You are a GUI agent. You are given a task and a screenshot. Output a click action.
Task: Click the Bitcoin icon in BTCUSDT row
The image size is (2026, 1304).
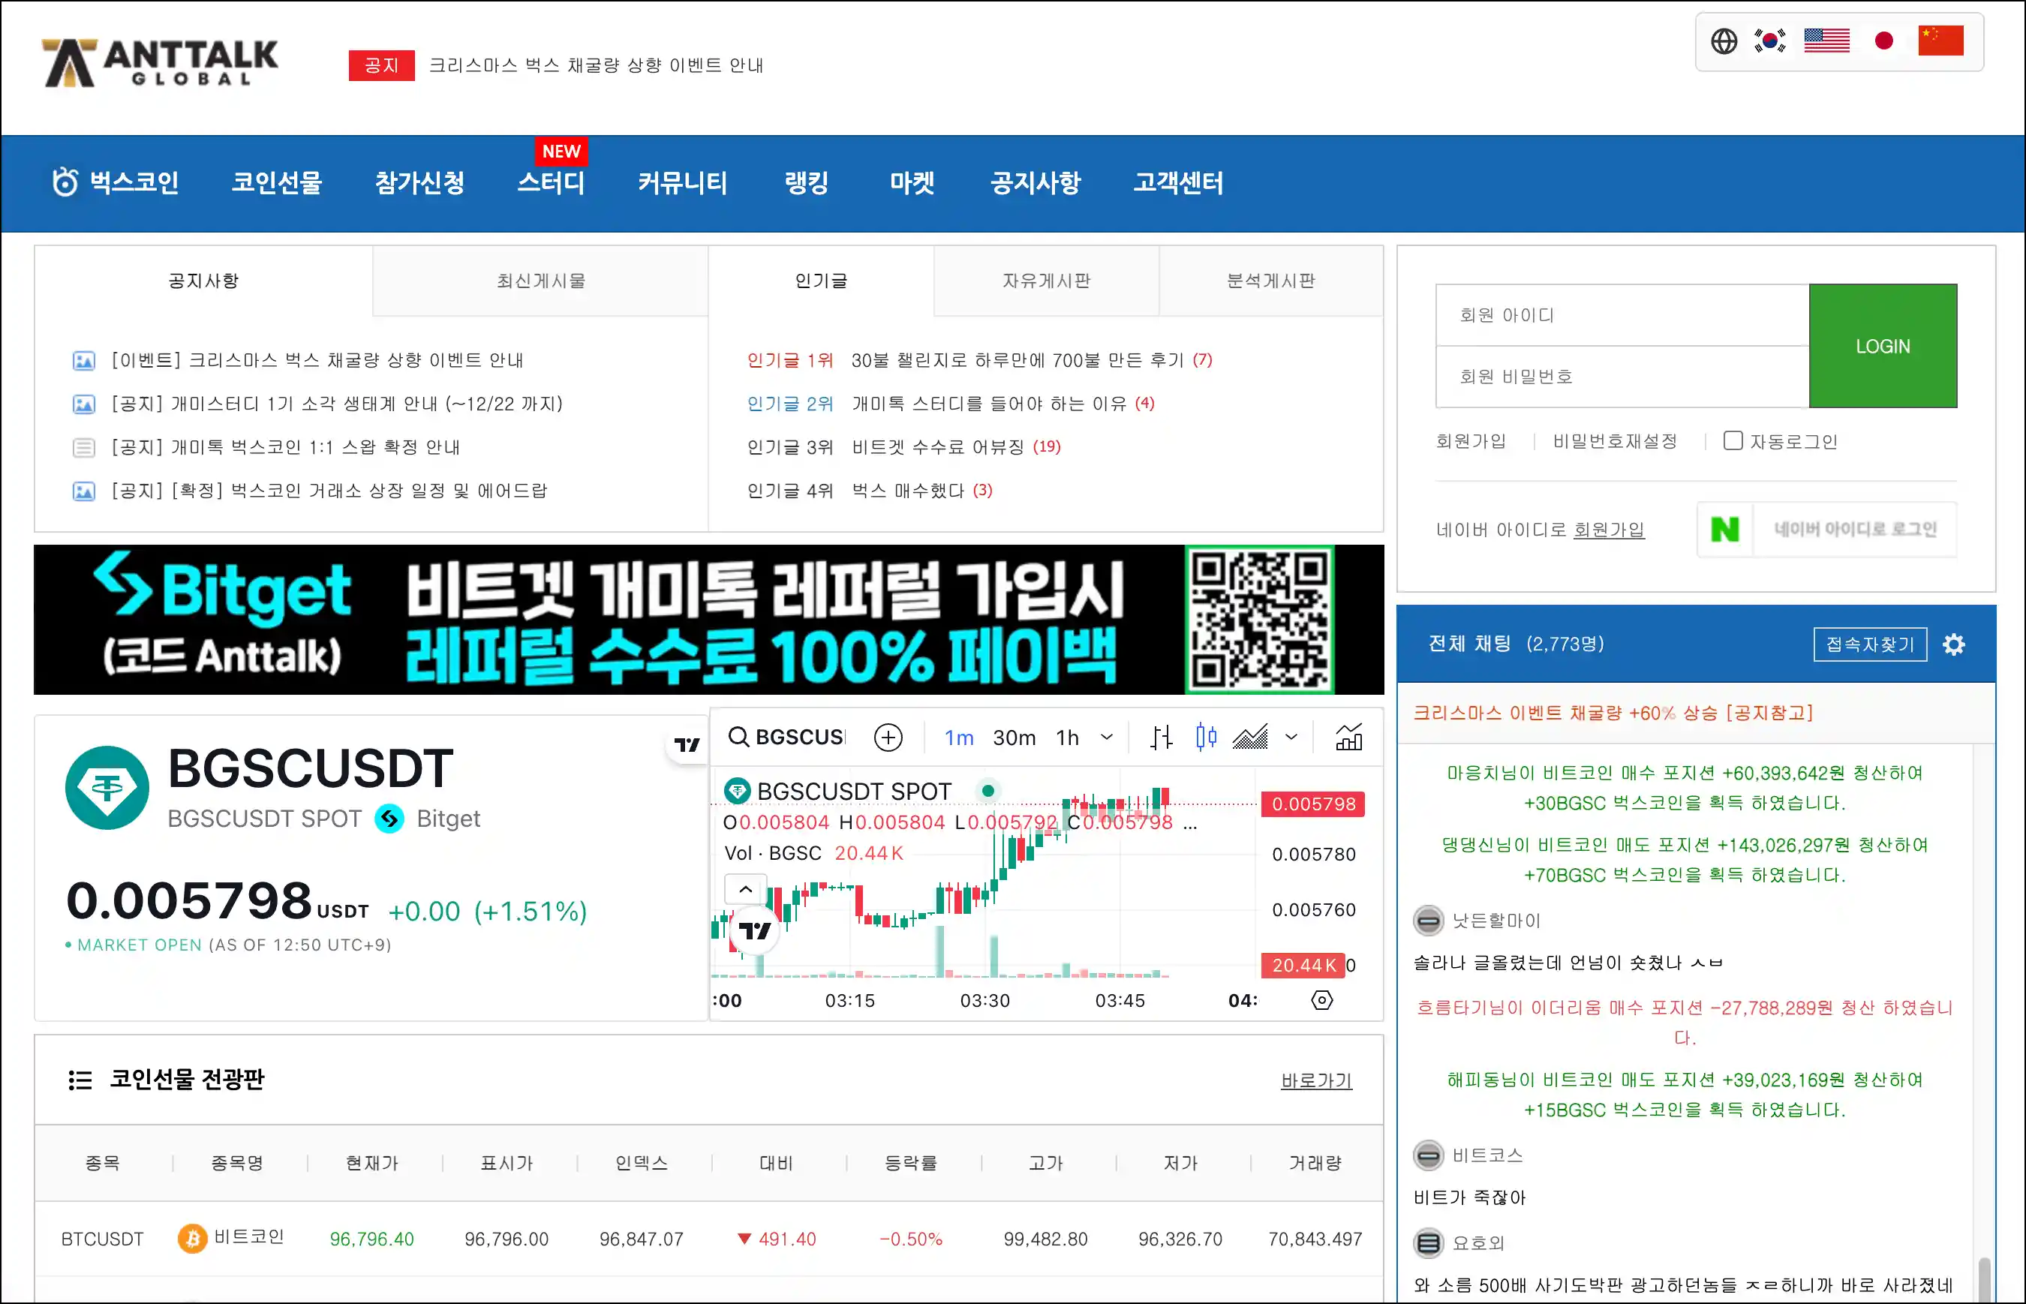192,1239
